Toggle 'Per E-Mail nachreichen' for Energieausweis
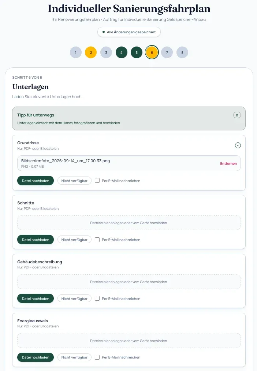257x371 pixels. pyautogui.click(x=97, y=357)
